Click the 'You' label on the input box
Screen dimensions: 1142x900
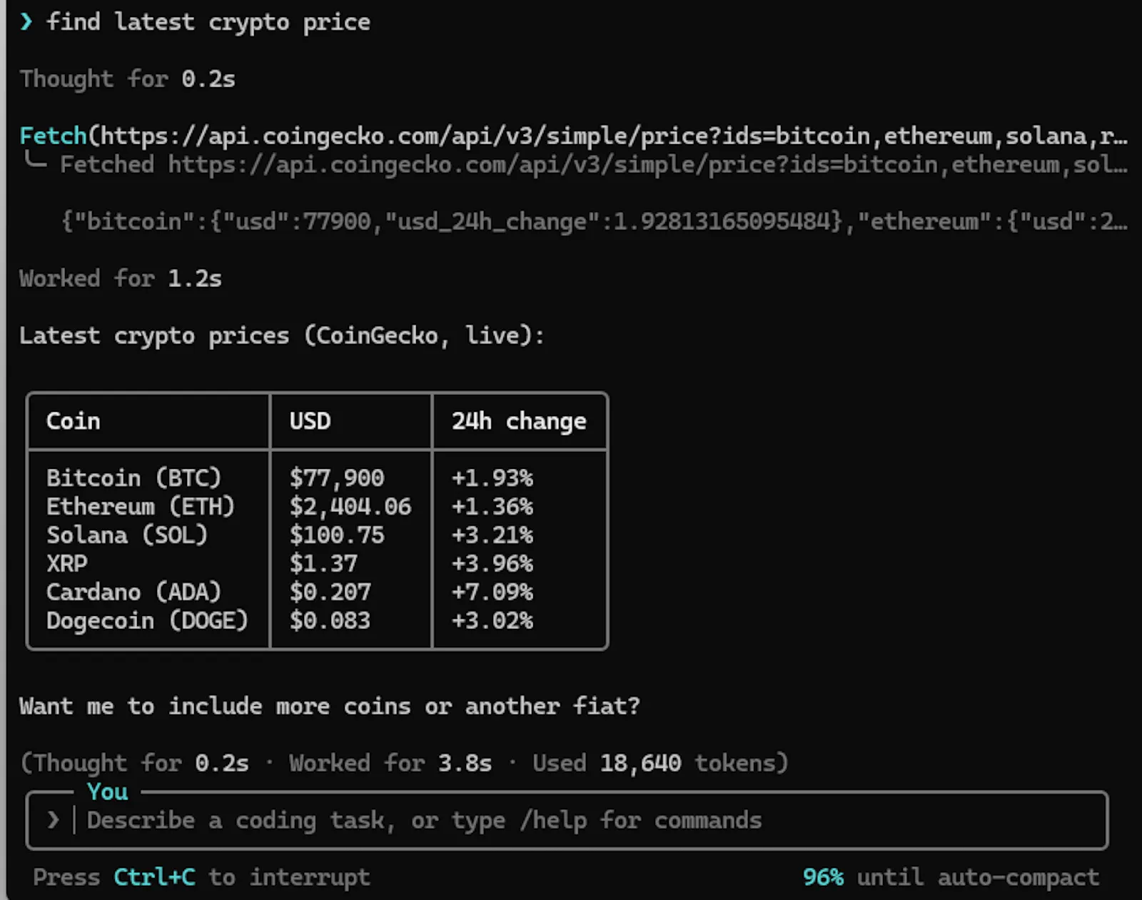point(107,792)
